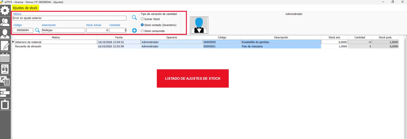Click date cell '16/10/2026 12:03:59'

[119, 46]
